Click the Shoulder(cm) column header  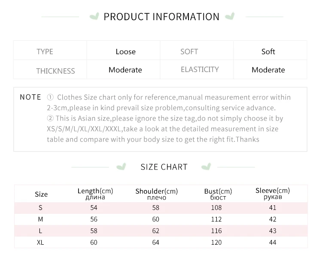pyautogui.click(x=156, y=194)
